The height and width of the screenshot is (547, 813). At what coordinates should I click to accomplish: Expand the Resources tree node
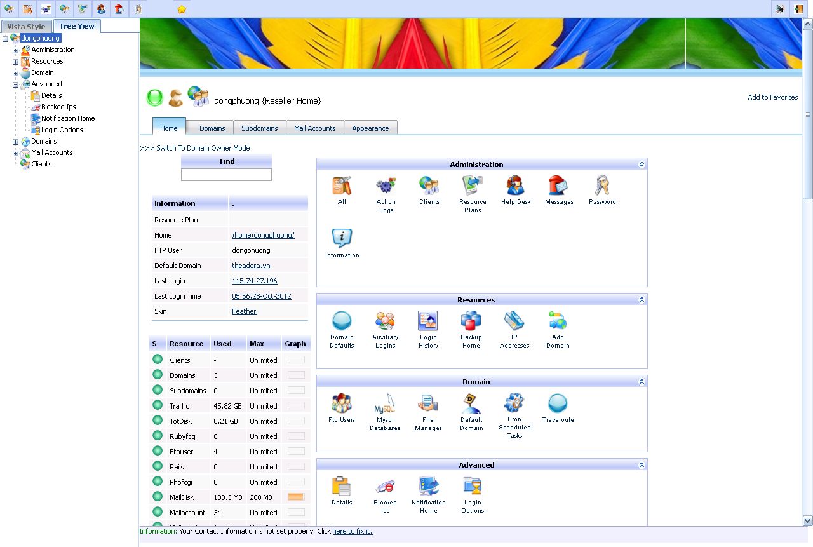point(16,62)
